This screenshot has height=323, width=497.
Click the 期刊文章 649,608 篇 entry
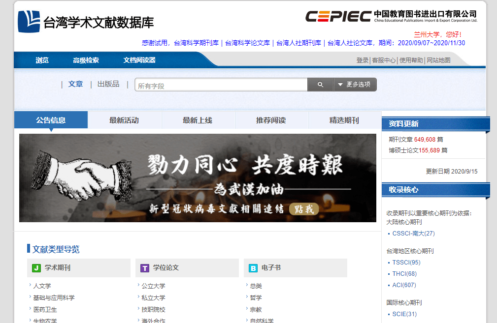point(416,139)
